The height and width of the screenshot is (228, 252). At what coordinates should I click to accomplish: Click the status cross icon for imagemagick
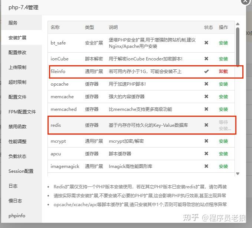pos(206,166)
